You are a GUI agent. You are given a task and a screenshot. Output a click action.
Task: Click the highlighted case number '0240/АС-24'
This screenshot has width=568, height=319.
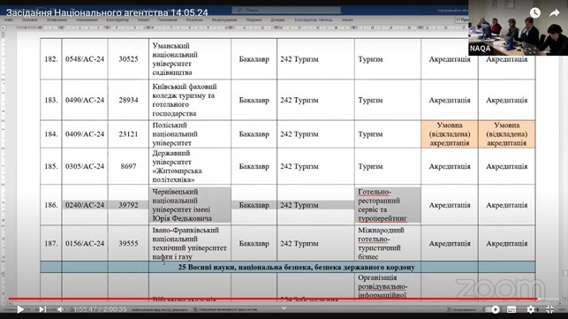click(x=85, y=205)
